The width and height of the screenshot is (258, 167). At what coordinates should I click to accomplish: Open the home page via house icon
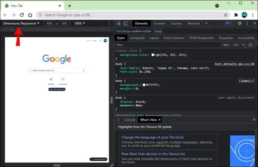pyautogui.click(x=30, y=15)
